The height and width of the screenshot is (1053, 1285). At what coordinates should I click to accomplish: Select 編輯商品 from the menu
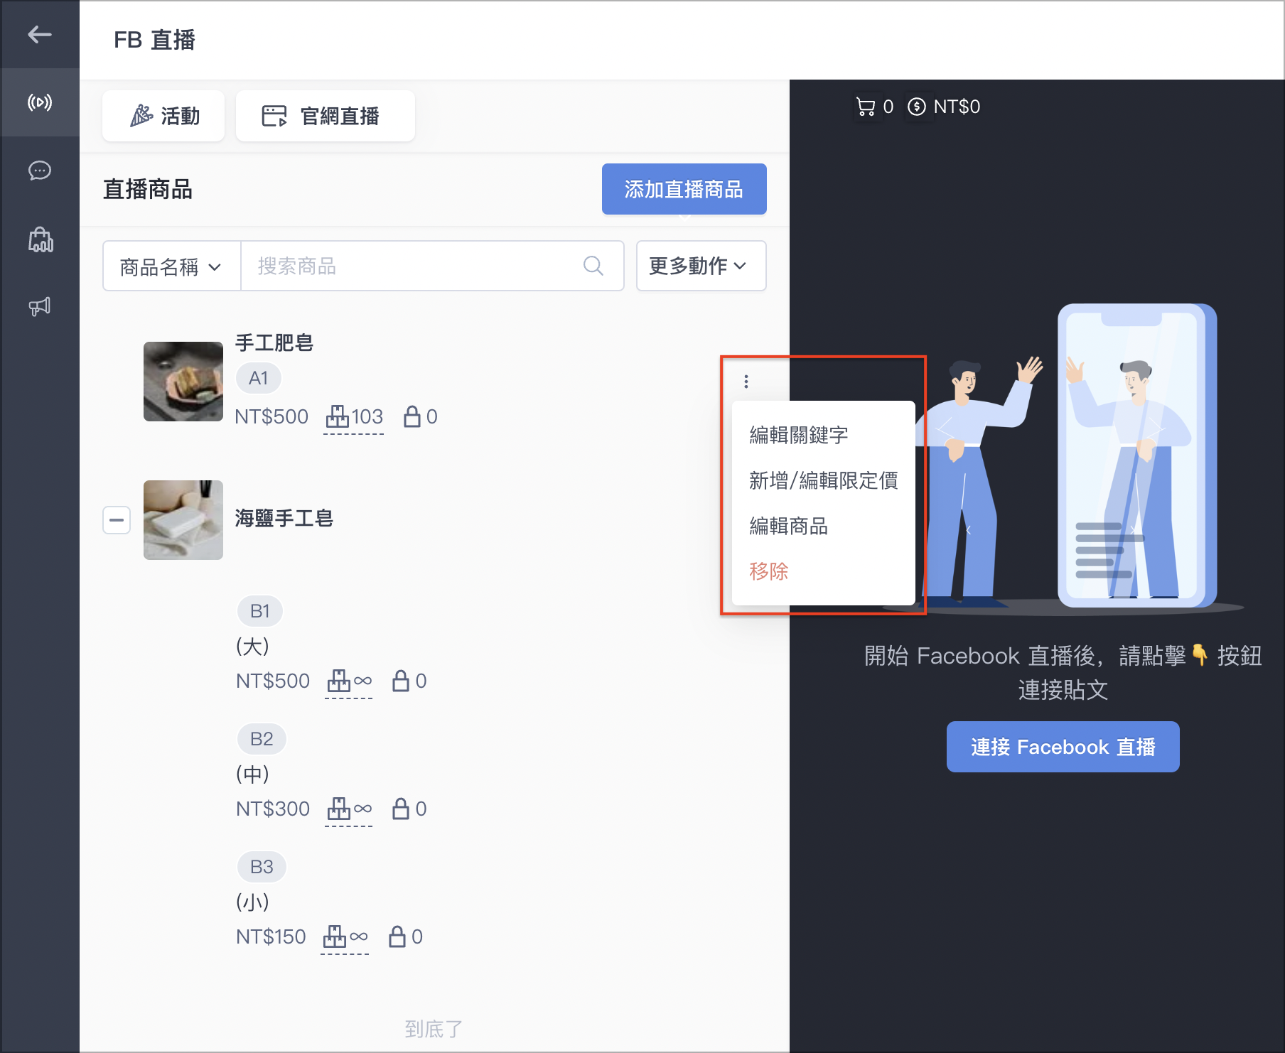pos(789,526)
